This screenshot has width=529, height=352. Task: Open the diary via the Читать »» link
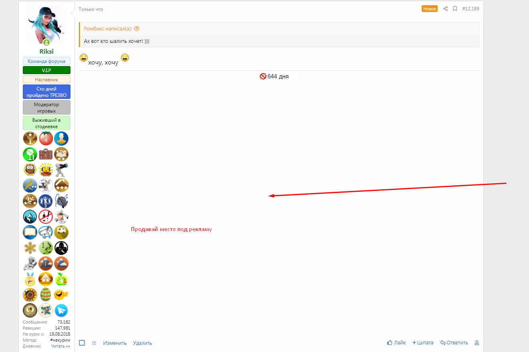click(60, 346)
